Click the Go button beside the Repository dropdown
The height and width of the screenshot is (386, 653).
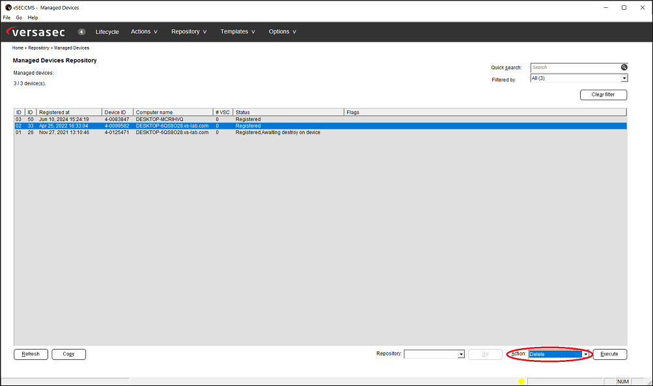click(485, 354)
